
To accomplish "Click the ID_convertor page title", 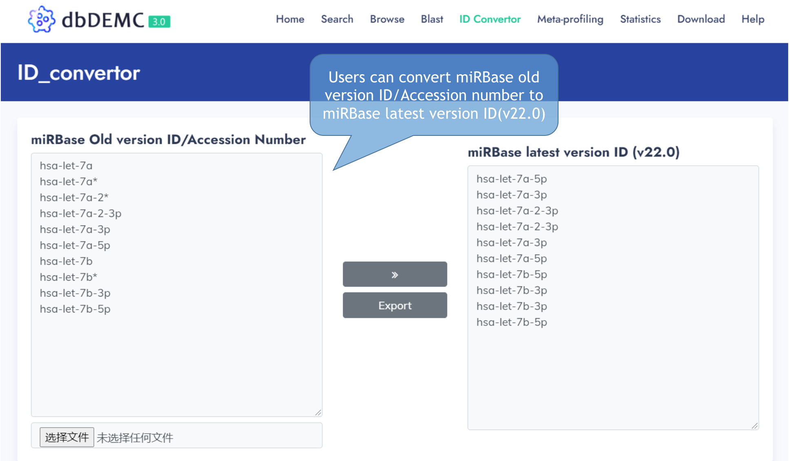I will [79, 73].
